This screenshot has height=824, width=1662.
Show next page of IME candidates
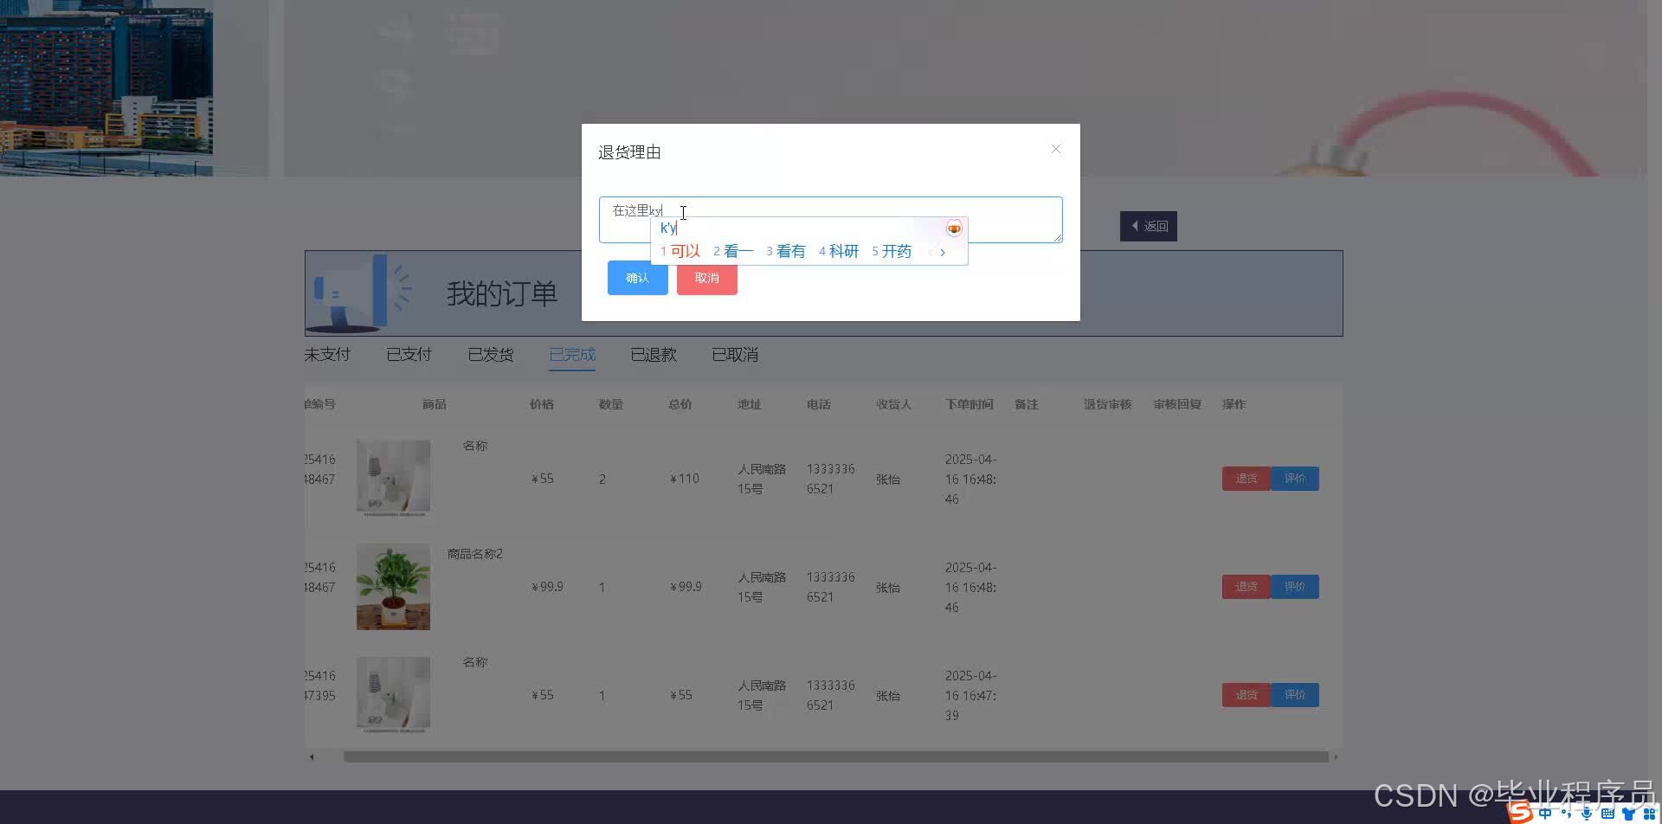(943, 252)
